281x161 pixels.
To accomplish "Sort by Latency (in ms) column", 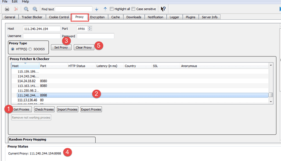I will tap(109, 66).
